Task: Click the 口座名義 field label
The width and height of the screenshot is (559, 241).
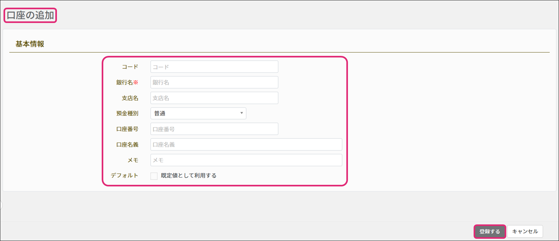Action: [x=127, y=145]
